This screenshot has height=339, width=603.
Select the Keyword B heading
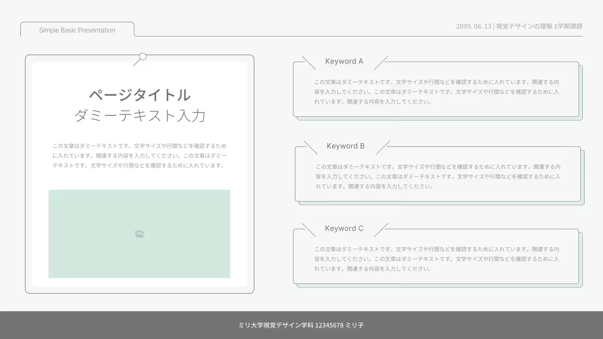click(x=345, y=146)
